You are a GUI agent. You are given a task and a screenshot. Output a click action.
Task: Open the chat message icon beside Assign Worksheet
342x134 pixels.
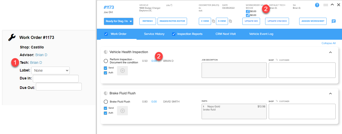point(334,21)
